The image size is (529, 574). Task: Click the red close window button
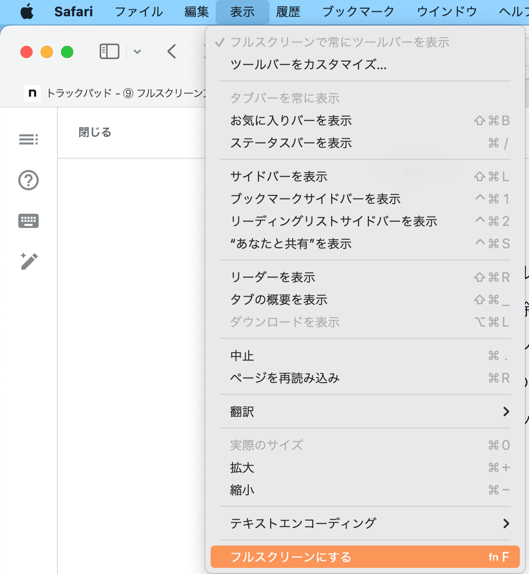26,52
